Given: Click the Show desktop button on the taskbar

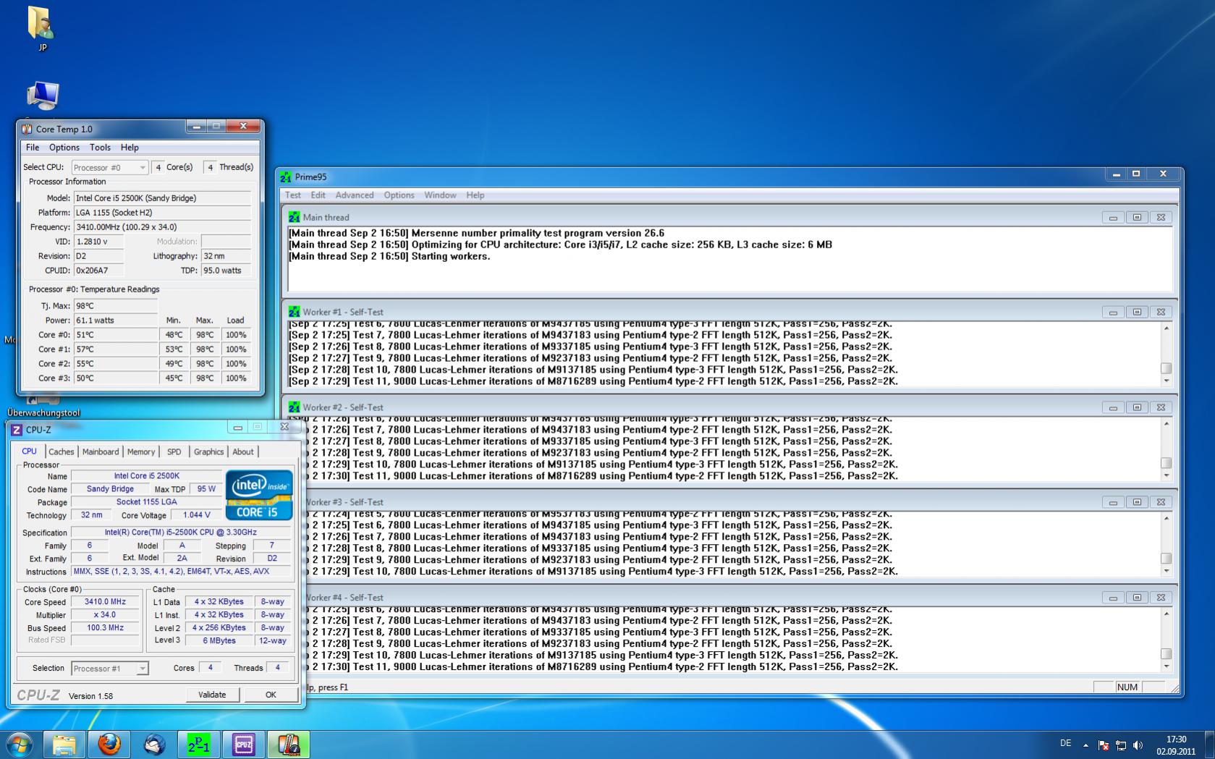Looking at the screenshot, I should (x=1210, y=745).
